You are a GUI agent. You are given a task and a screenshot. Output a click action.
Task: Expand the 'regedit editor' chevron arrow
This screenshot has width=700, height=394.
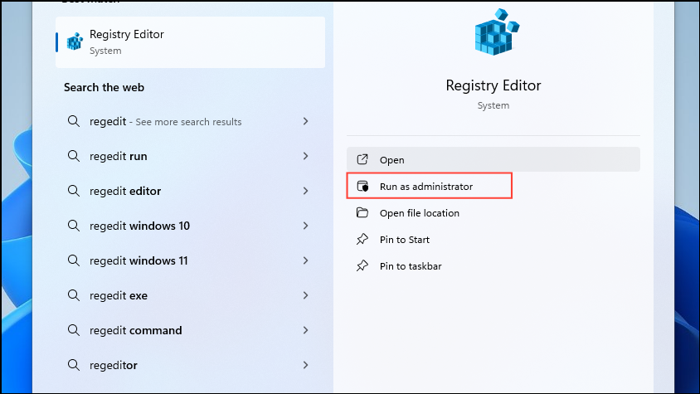tap(305, 191)
